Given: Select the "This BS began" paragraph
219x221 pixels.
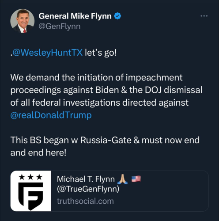Looking at the screenshot, I should click(x=105, y=146).
